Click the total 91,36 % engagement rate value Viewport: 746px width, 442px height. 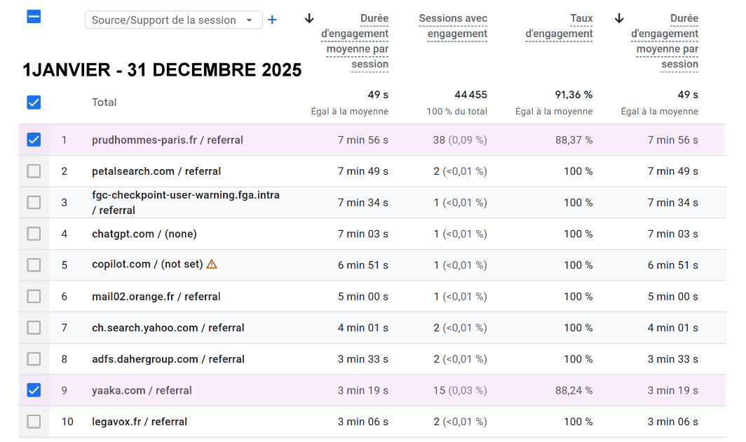574,95
